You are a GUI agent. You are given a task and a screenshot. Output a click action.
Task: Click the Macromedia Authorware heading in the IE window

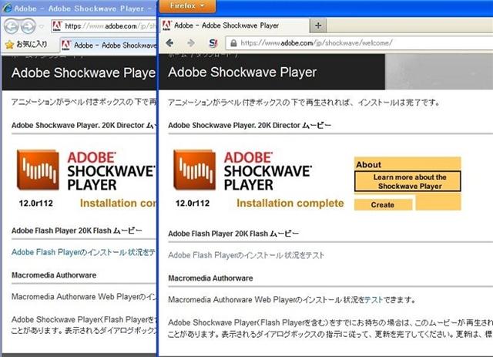tap(54, 275)
